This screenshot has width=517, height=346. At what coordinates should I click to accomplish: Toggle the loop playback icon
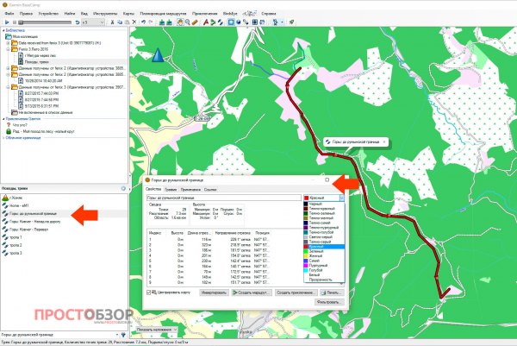78,22
